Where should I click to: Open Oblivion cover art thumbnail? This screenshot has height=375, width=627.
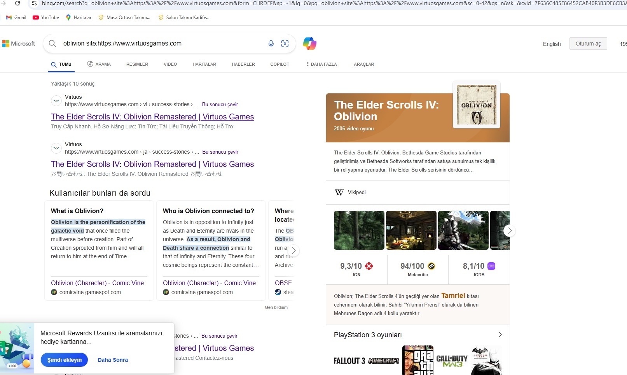pyautogui.click(x=477, y=105)
